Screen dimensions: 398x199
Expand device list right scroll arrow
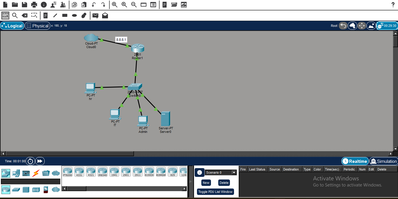(x=184, y=189)
